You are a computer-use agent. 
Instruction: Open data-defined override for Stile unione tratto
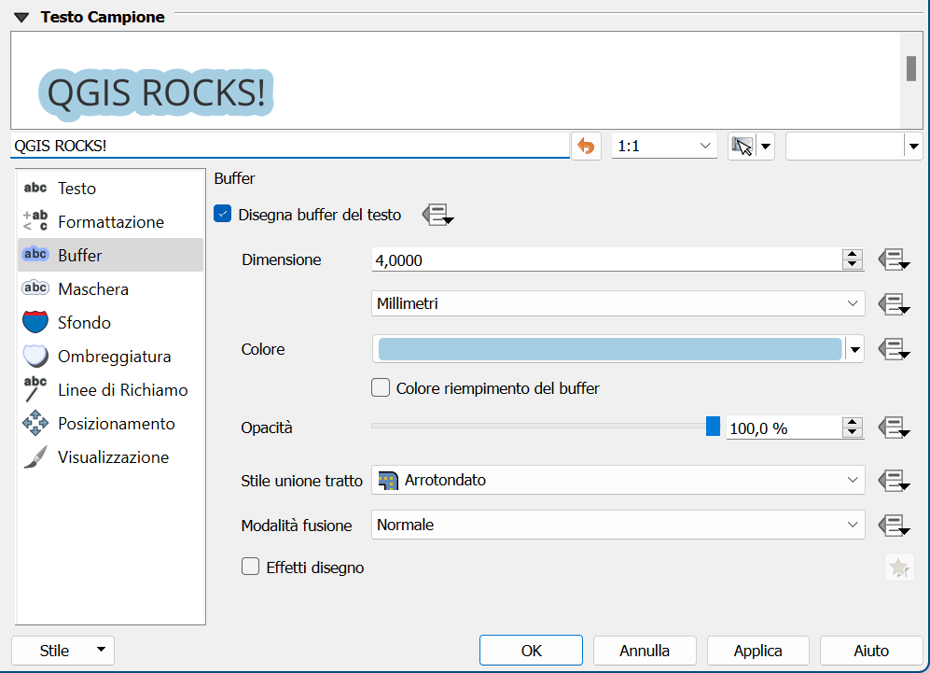tap(894, 480)
